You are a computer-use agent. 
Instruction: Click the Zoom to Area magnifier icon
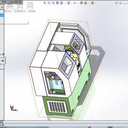click(49, 3)
